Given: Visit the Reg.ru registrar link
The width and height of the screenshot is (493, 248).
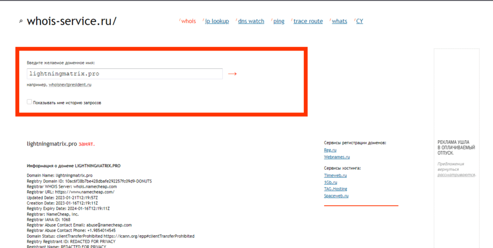Looking at the screenshot, I should (330, 150).
